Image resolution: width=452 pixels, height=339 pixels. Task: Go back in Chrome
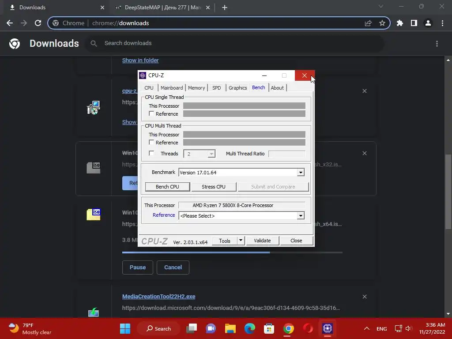pos(10,23)
